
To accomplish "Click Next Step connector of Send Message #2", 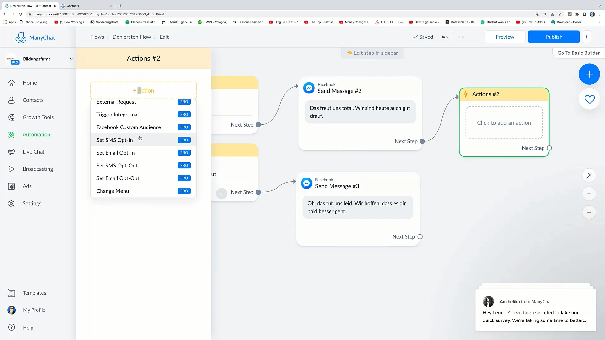I will (422, 141).
